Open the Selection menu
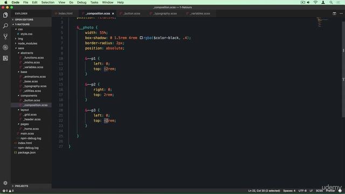 (x=48, y=2)
